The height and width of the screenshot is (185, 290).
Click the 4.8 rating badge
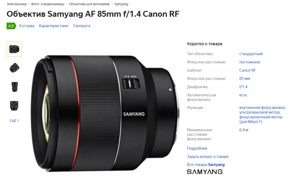point(11,26)
